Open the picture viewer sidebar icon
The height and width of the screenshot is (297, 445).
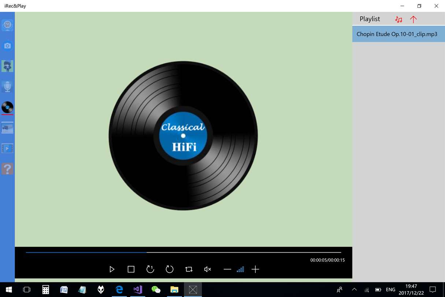(7, 128)
